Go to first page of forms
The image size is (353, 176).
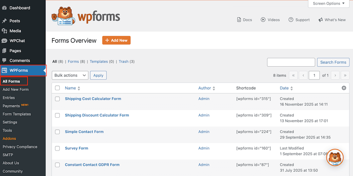(x=293, y=75)
